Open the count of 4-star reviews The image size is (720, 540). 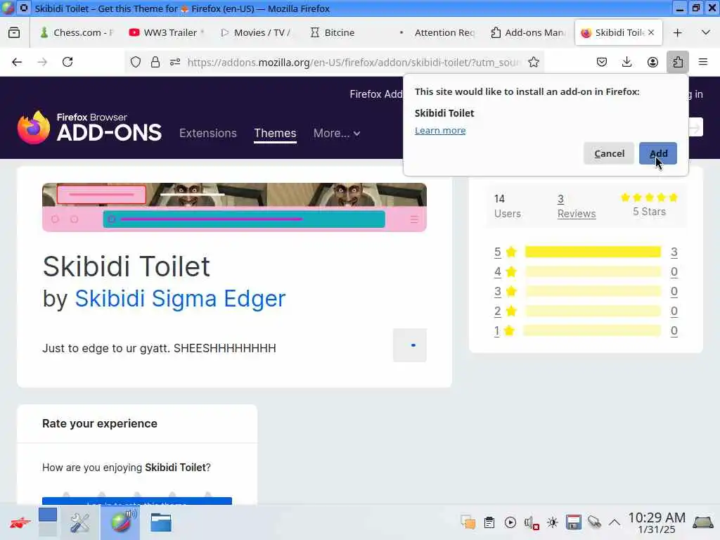(674, 271)
